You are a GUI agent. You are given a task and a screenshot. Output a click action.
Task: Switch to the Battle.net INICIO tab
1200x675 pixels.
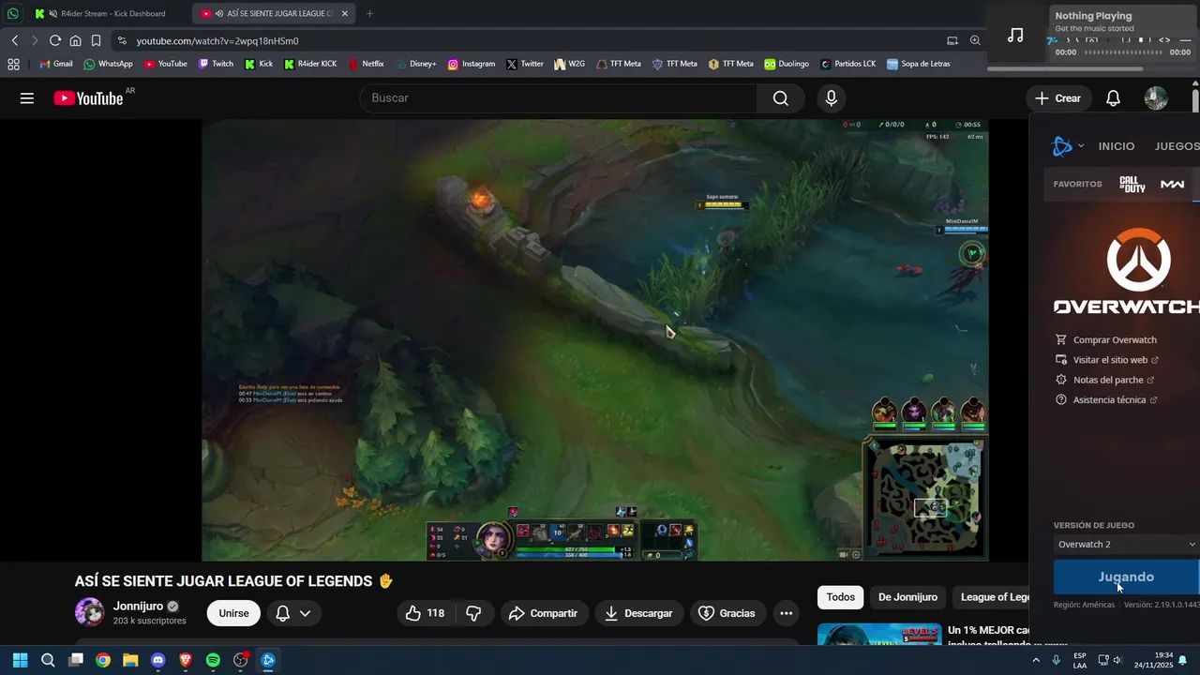point(1117,146)
